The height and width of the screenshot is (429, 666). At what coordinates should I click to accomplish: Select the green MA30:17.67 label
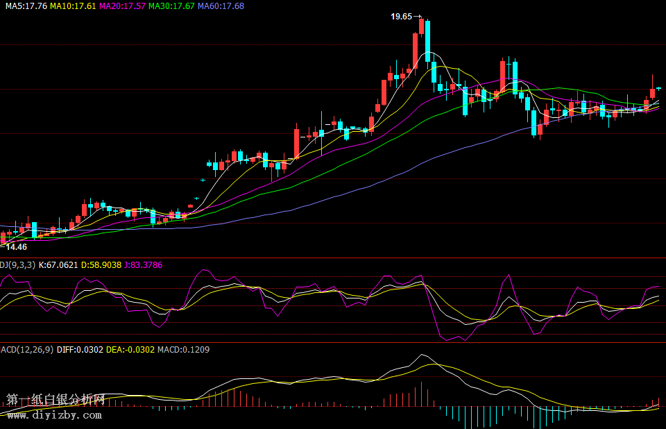click(171, 6)
